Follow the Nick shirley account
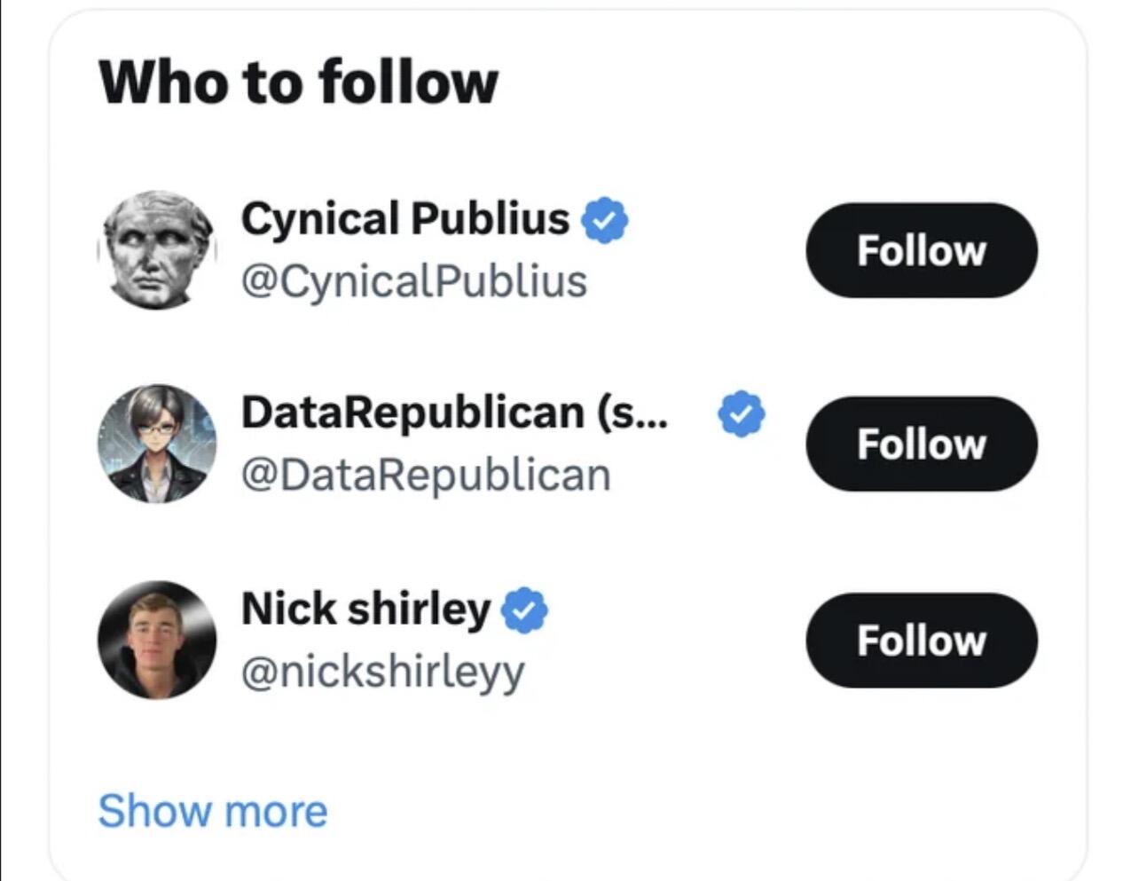 (x=922, y=640)
